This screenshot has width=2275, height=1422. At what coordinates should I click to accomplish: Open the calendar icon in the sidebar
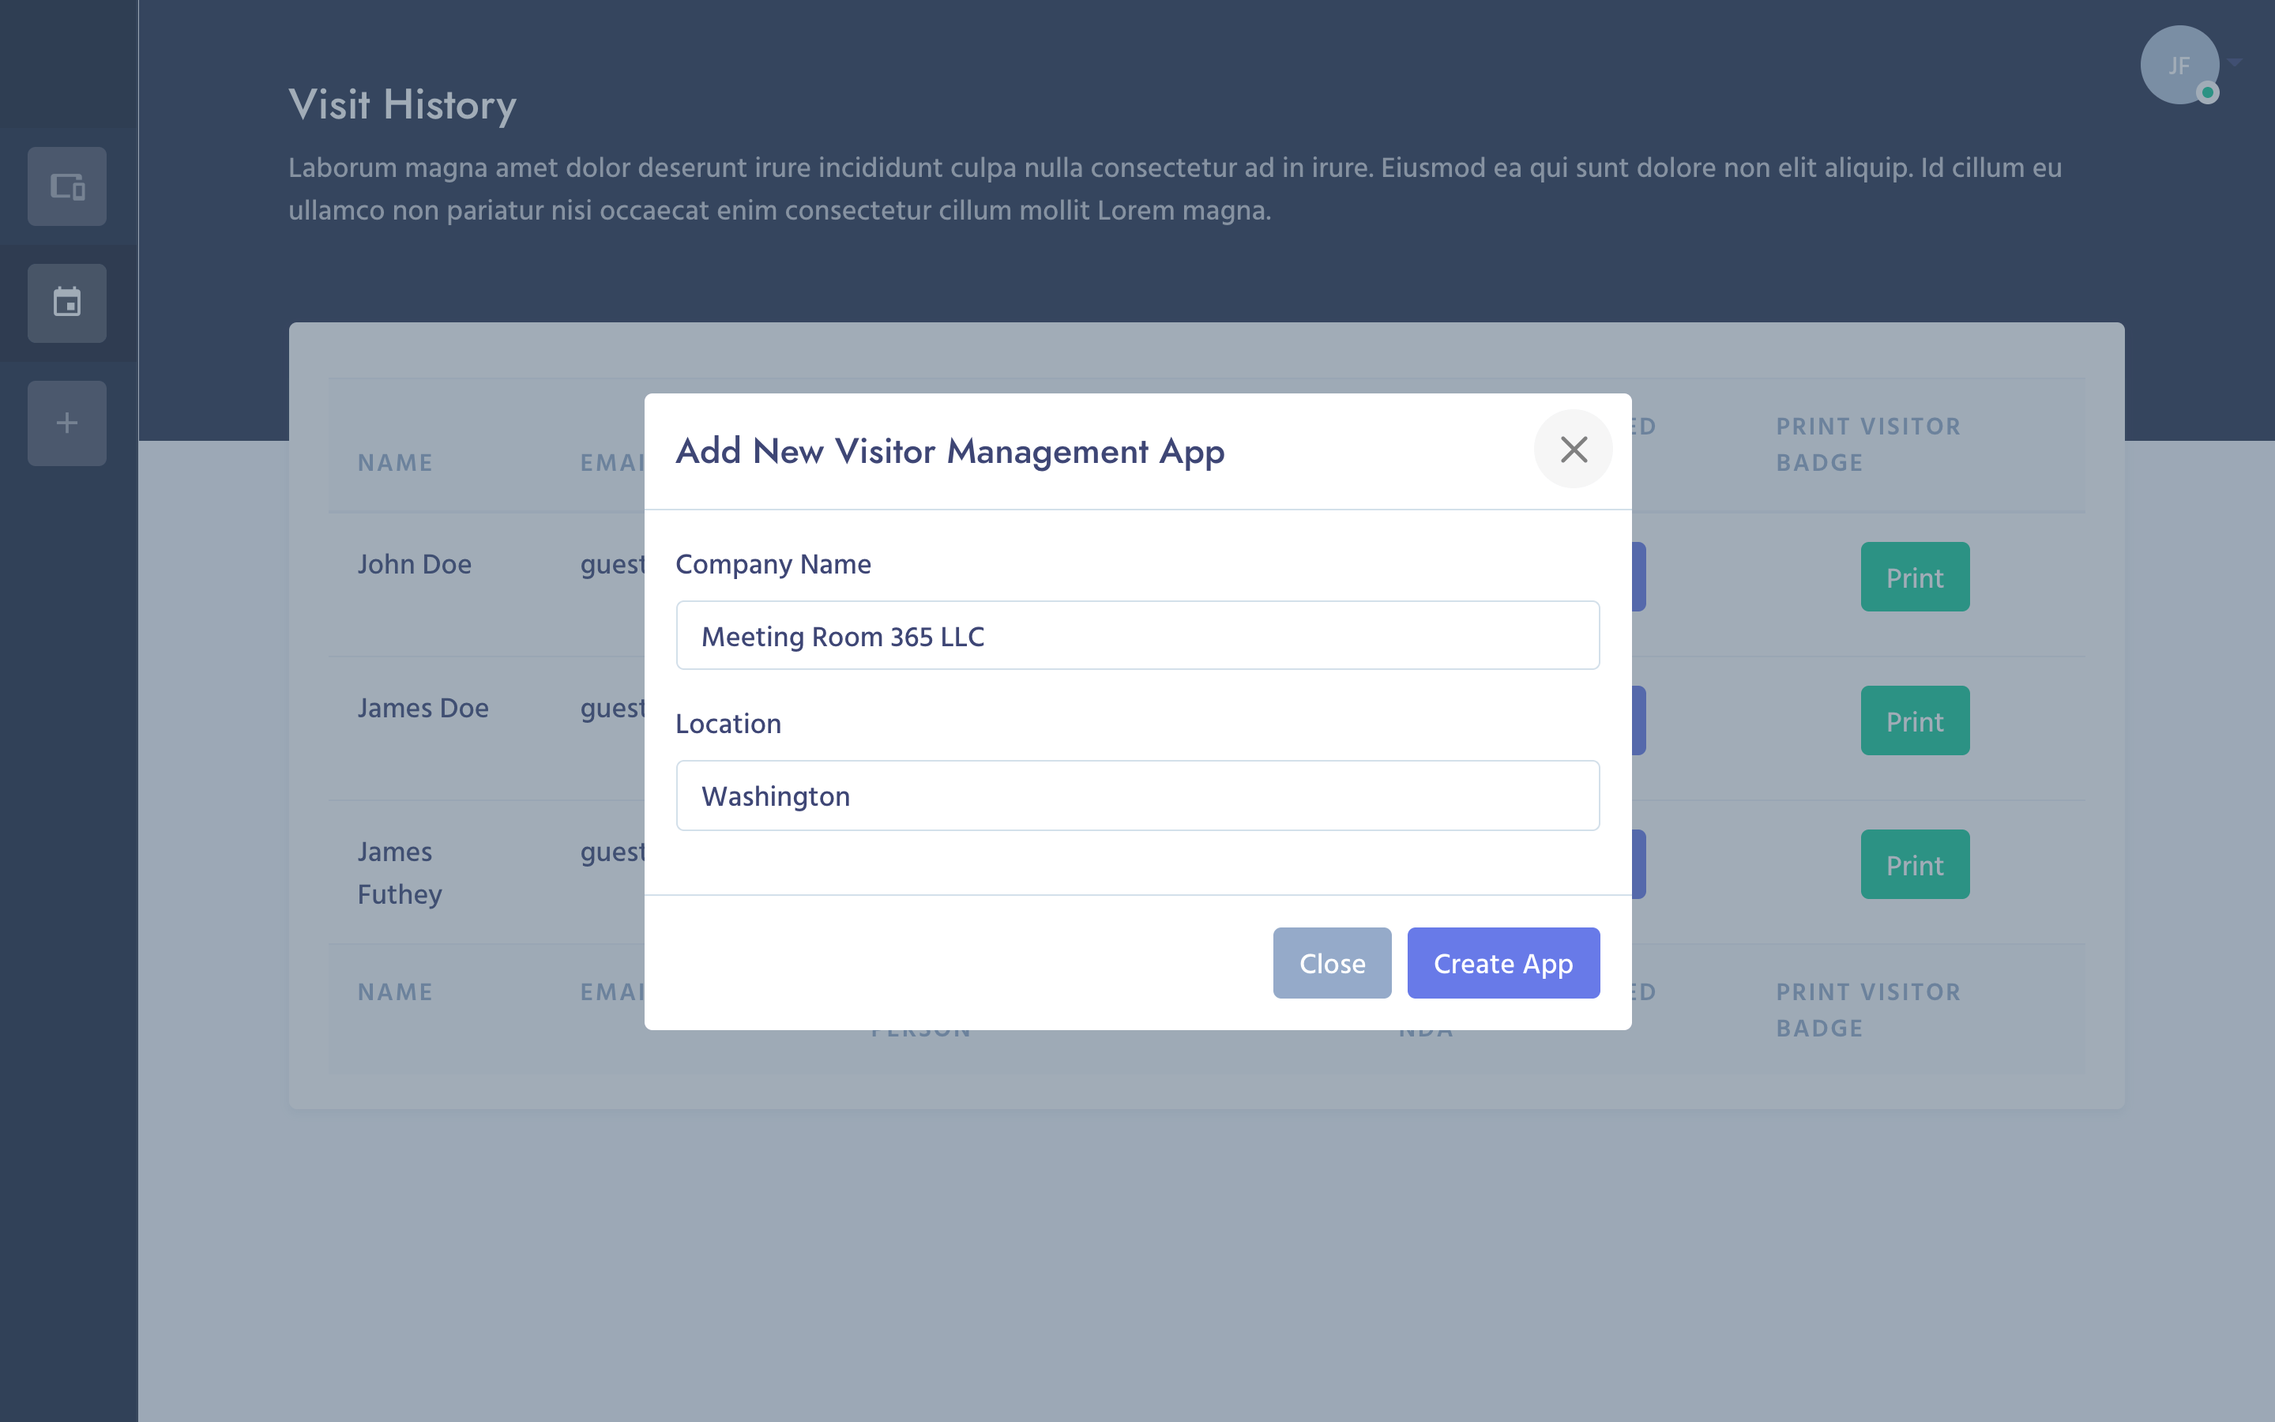coord(66,303)
